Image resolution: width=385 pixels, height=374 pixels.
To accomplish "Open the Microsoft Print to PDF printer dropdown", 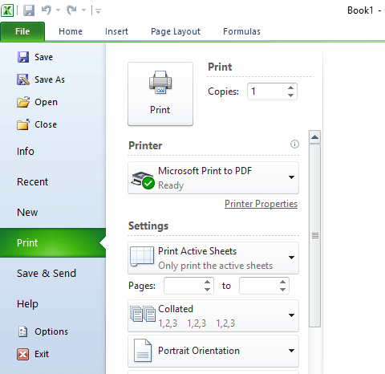I will click(213, 177).
